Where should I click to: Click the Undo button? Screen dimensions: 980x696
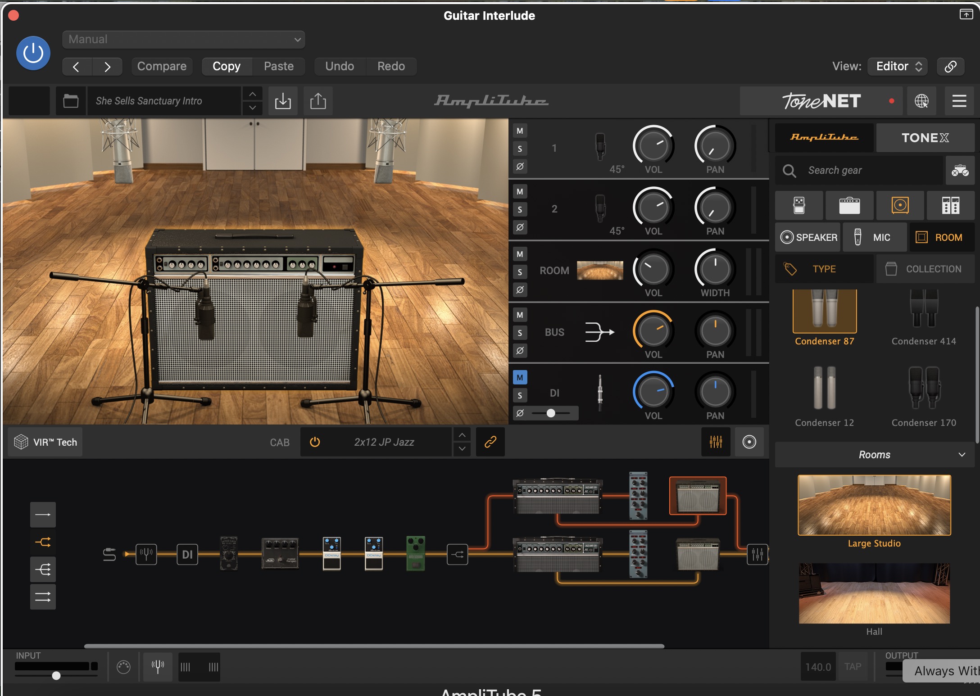[340, 66]
